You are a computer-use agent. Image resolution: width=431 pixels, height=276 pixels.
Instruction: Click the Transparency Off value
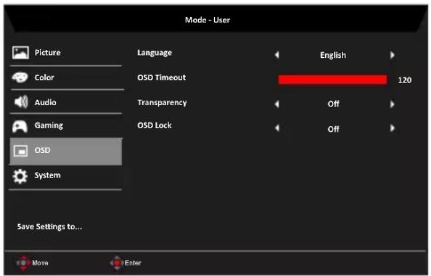(x=333, y=104)
